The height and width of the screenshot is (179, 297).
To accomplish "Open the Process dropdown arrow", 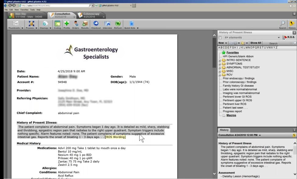I will click(x=36, y=28).
